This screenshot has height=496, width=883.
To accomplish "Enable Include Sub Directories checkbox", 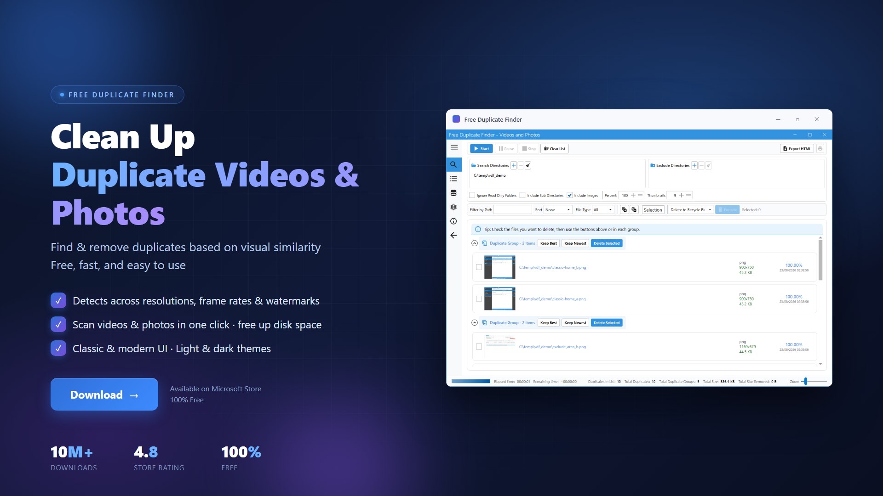I will point(522,195).
